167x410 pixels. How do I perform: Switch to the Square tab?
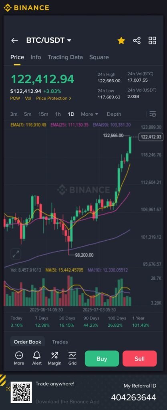click(x=99, y=57)
